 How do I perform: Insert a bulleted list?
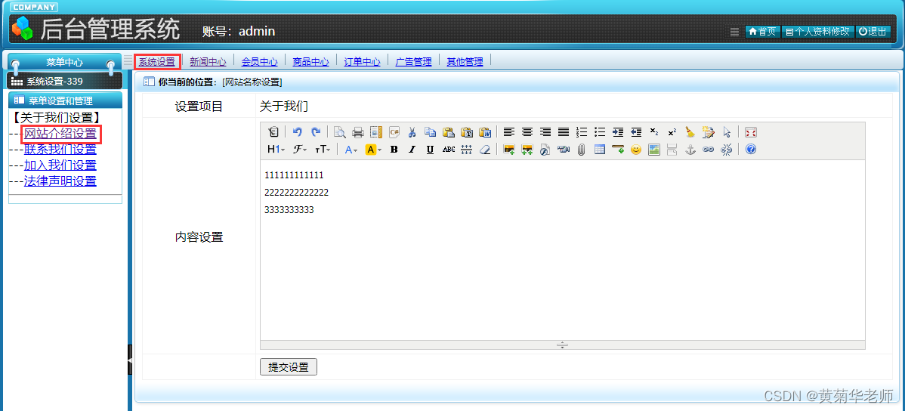click(x=600, y=132)
